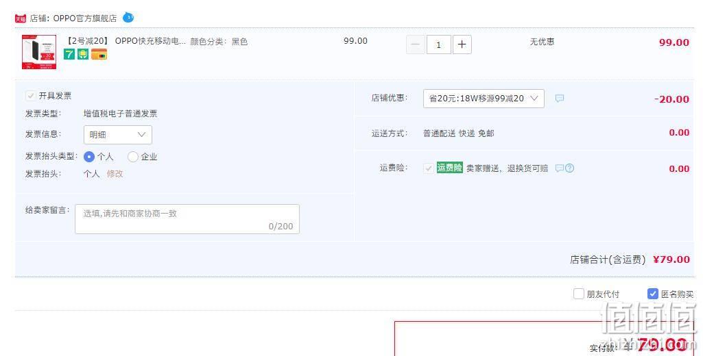Image resolution: width=703 pixels, height=356 pixels.
Task: Click the 增值税电子普通发票 invoice type text
Action: tap(120, 114)
